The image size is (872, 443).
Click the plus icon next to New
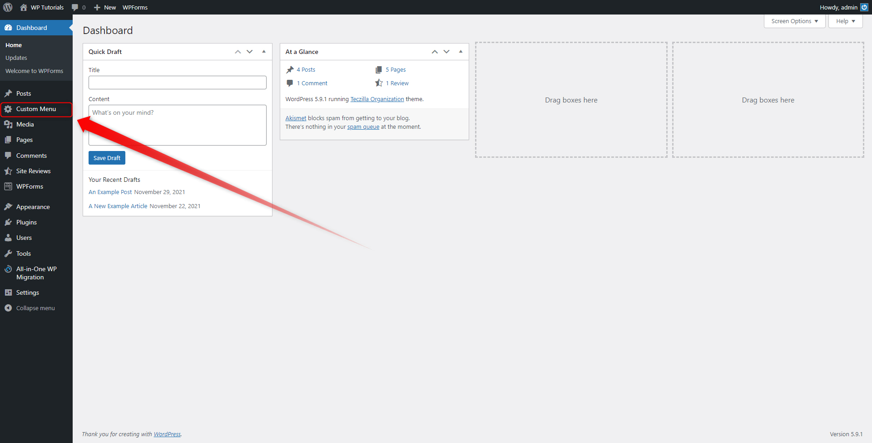97,7
